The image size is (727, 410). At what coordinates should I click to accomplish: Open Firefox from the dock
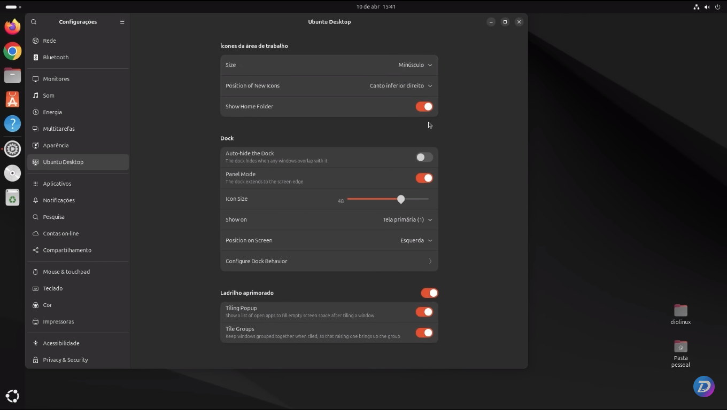[x=12, y=26]
